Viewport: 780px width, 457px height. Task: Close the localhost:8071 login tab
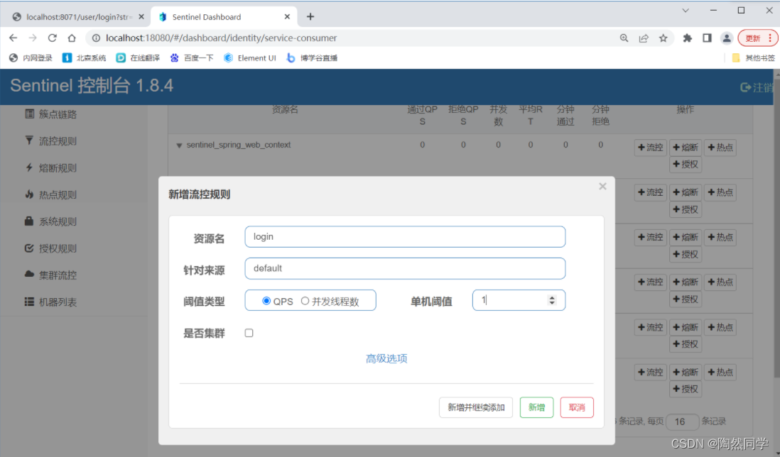tap(141, 17)
